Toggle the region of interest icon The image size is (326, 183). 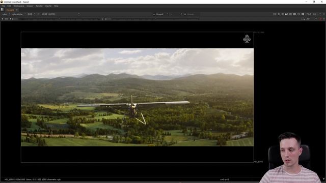[x=275, y=14]
